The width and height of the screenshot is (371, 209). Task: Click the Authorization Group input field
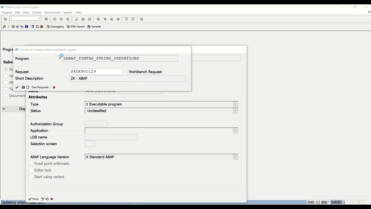click(96, 124)
